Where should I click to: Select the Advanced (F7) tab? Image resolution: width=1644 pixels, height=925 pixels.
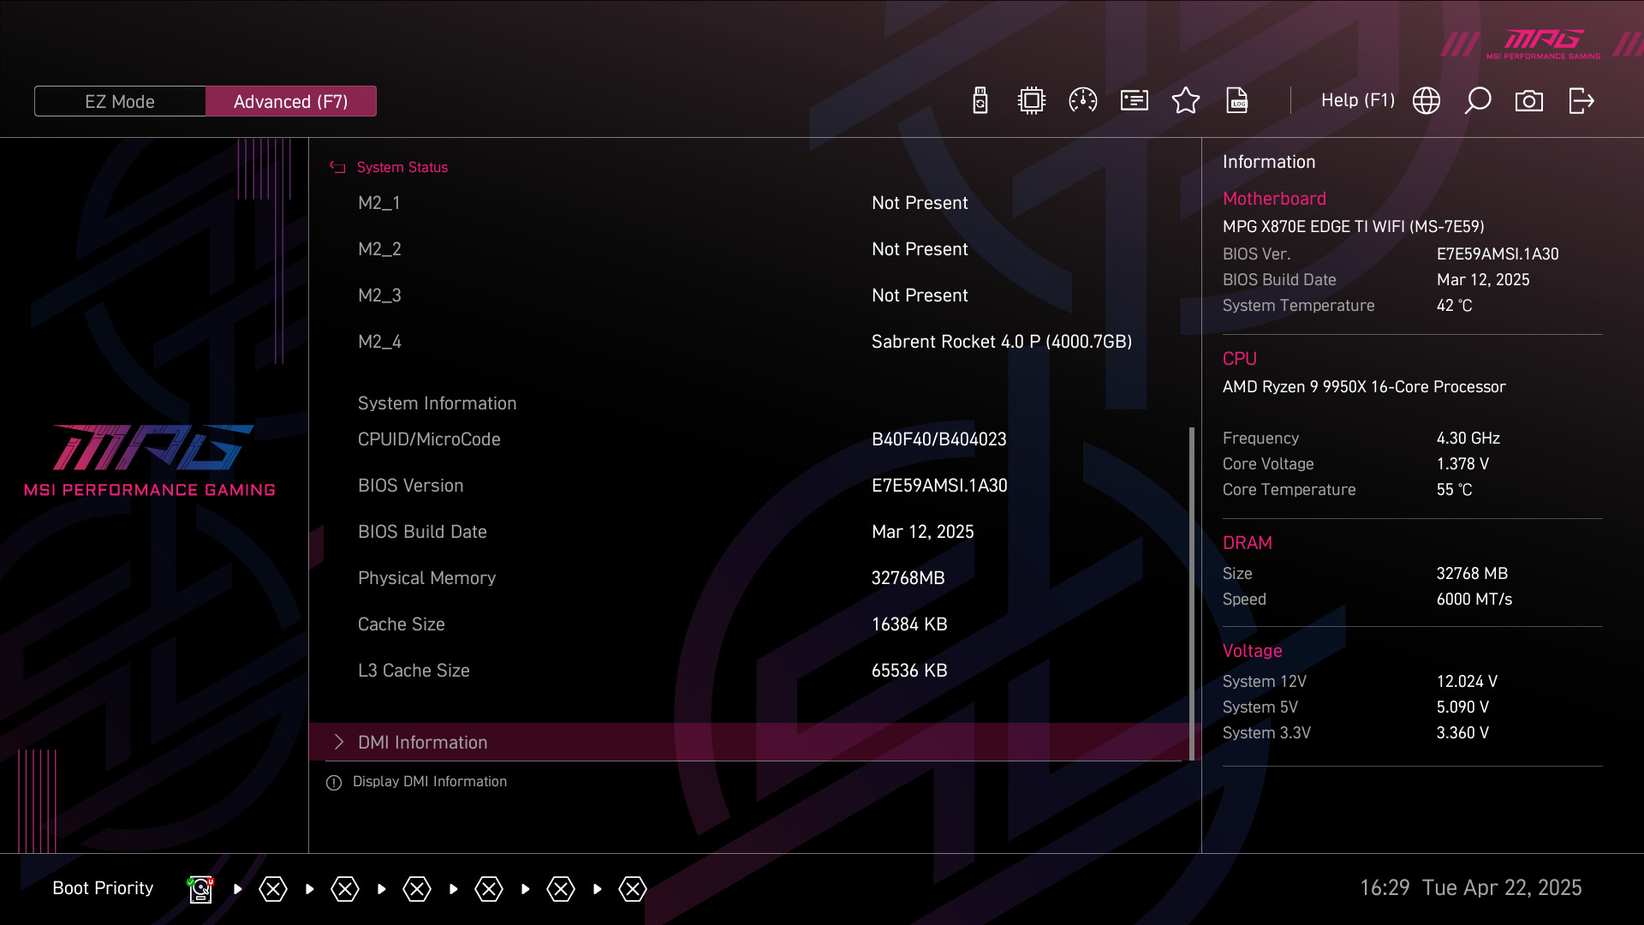click(291, 101)
